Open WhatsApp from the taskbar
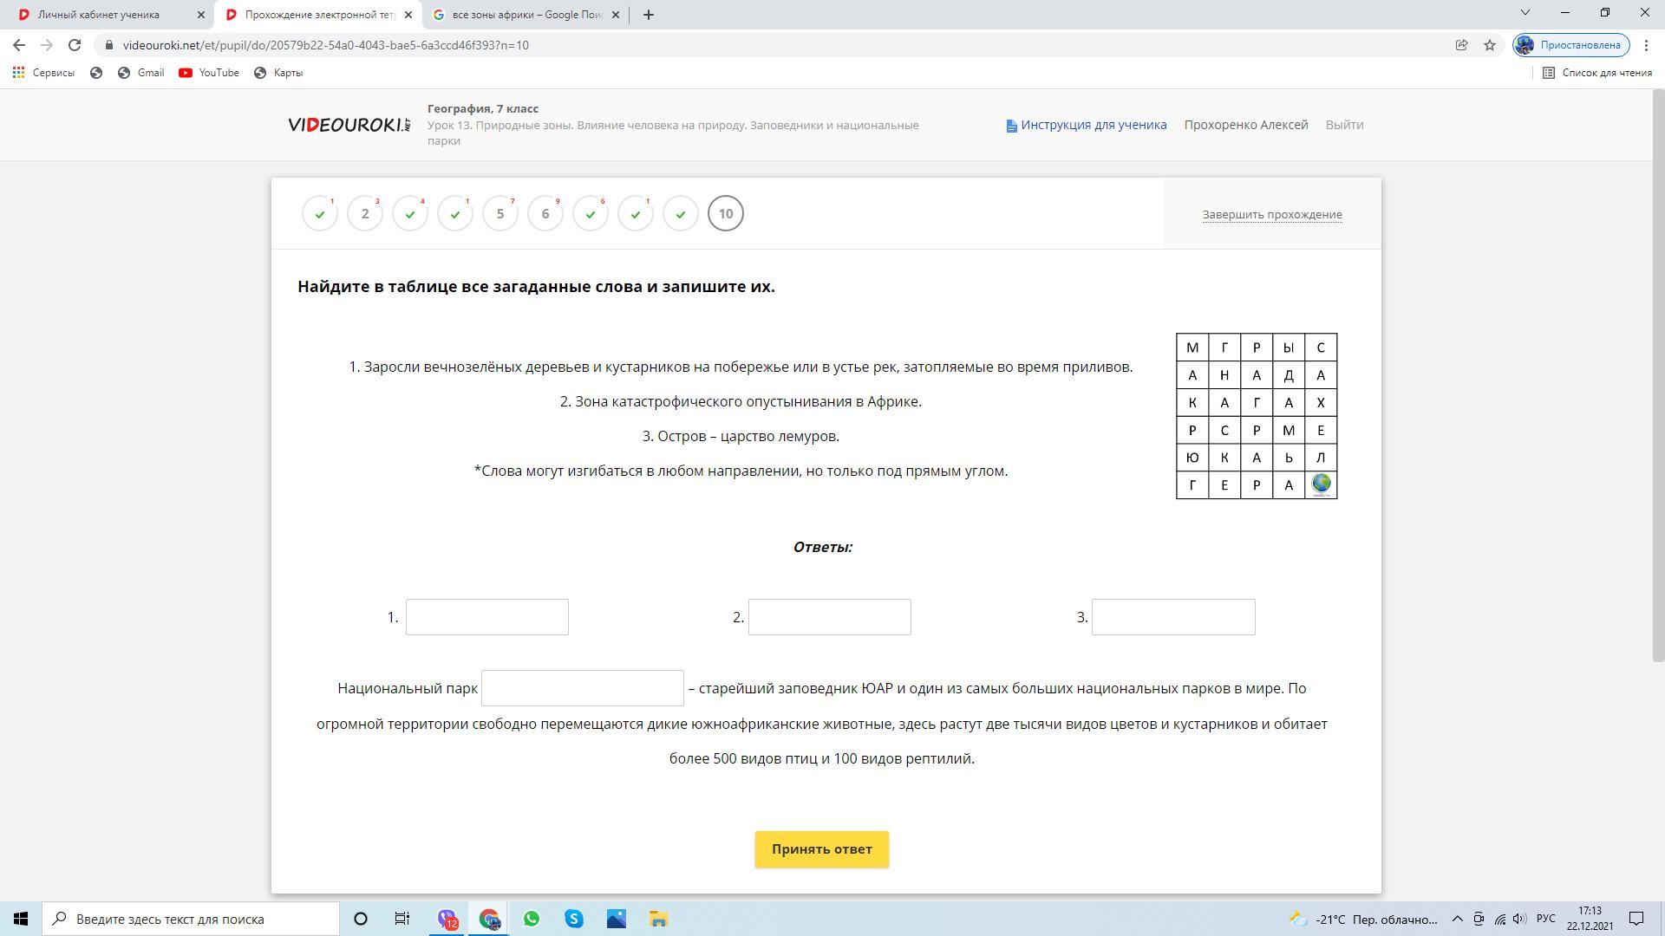Screen dimensions: 1665x936 click(x=532, y=919)
